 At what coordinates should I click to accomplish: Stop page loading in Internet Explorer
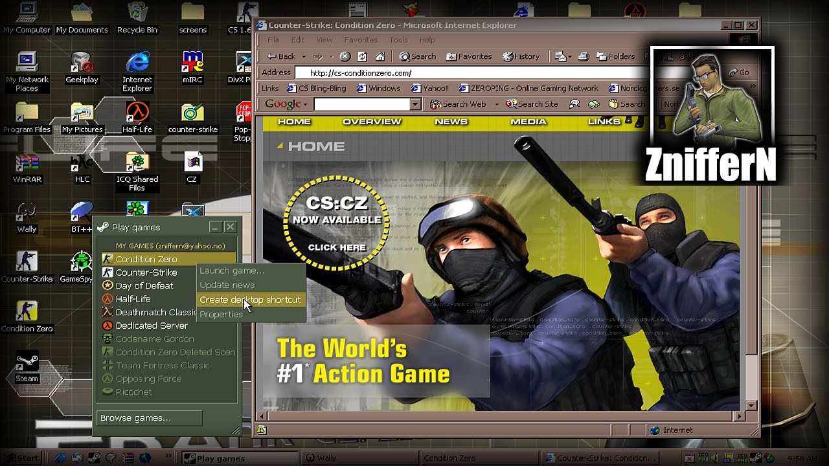(x=345, y=56)
